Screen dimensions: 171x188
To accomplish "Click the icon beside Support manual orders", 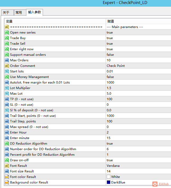I will click(7, 55).
